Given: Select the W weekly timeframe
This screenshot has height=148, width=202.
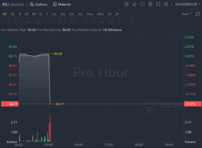Looking at the screenshot, I should point(27,14).
